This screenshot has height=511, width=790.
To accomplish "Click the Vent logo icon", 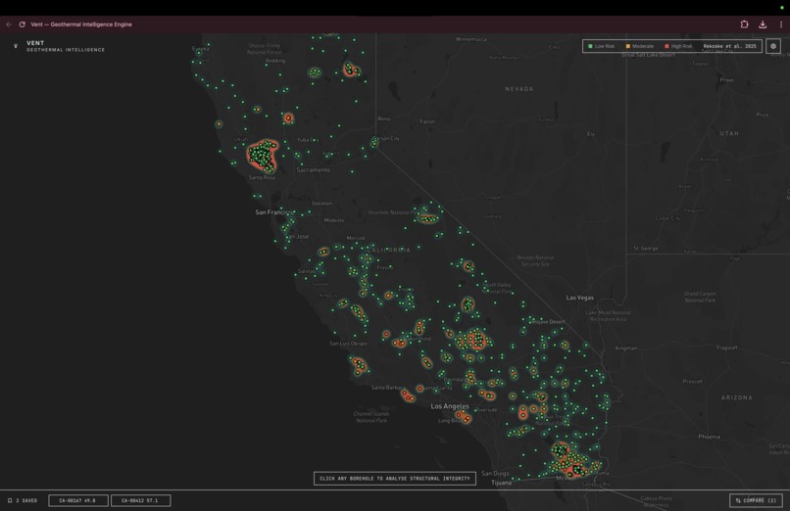I will pos(16,46).
